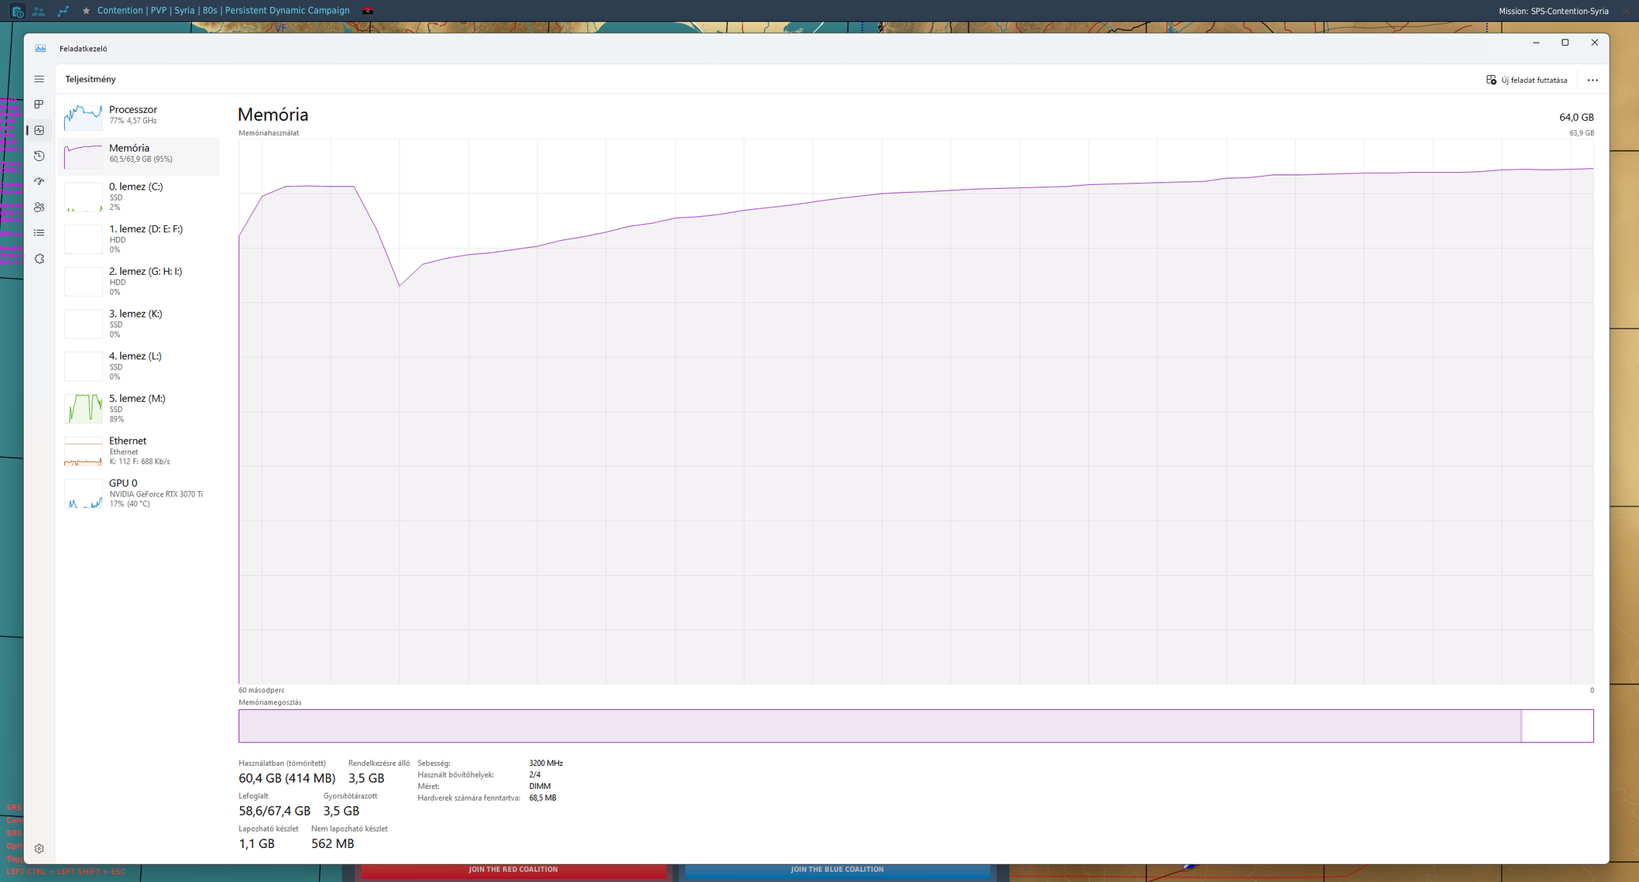Image resolution: width=1639 pixels, height=882 pixels.
Task: Open Task Manager settings gear icon
Action: point(39,849)
